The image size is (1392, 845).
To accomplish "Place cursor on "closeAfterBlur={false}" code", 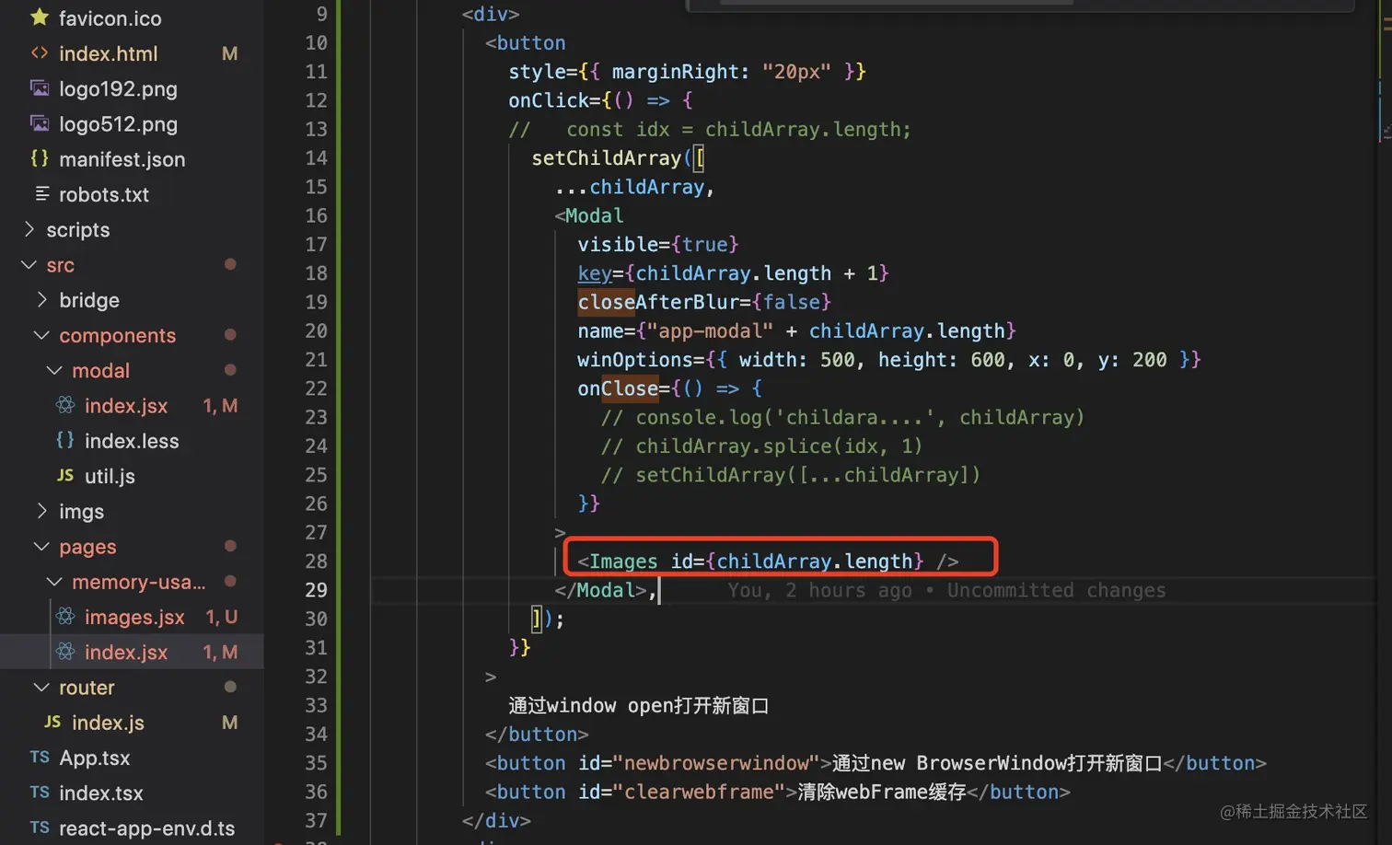I will tap(704, 302).
